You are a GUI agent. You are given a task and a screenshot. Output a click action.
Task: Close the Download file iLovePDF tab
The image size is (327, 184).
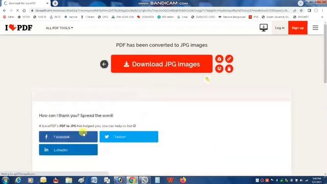48,4
